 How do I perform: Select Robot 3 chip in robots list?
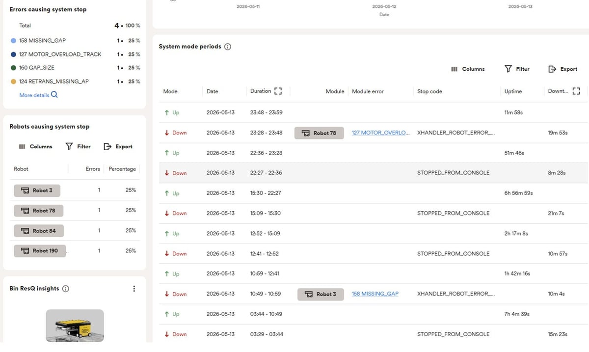[x=37, y=190]
